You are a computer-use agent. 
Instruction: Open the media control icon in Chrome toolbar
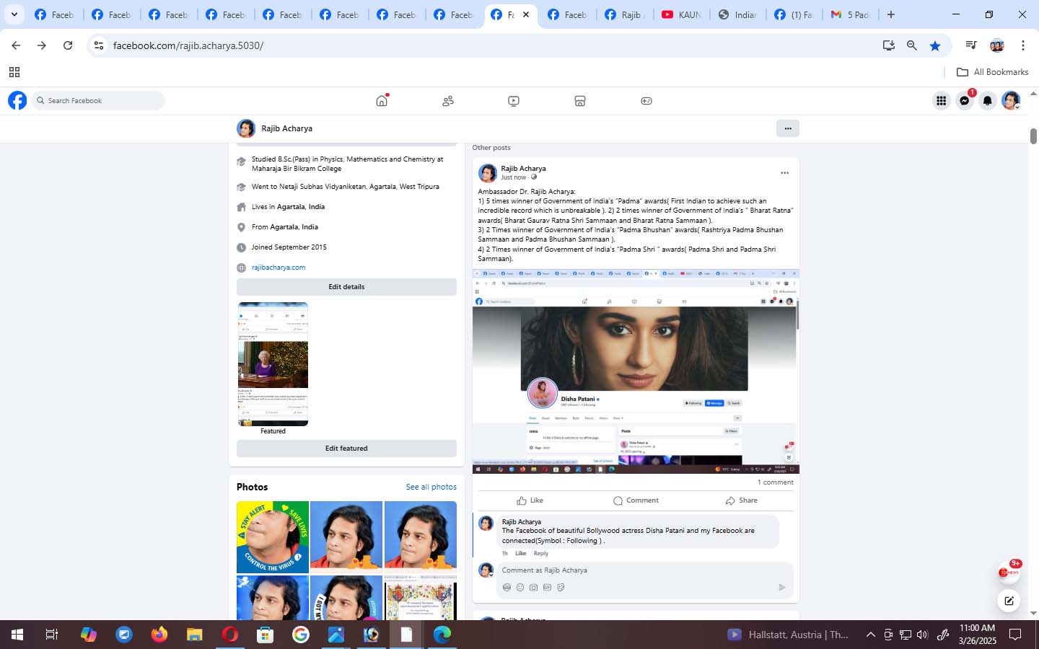(x=971, y=45)
